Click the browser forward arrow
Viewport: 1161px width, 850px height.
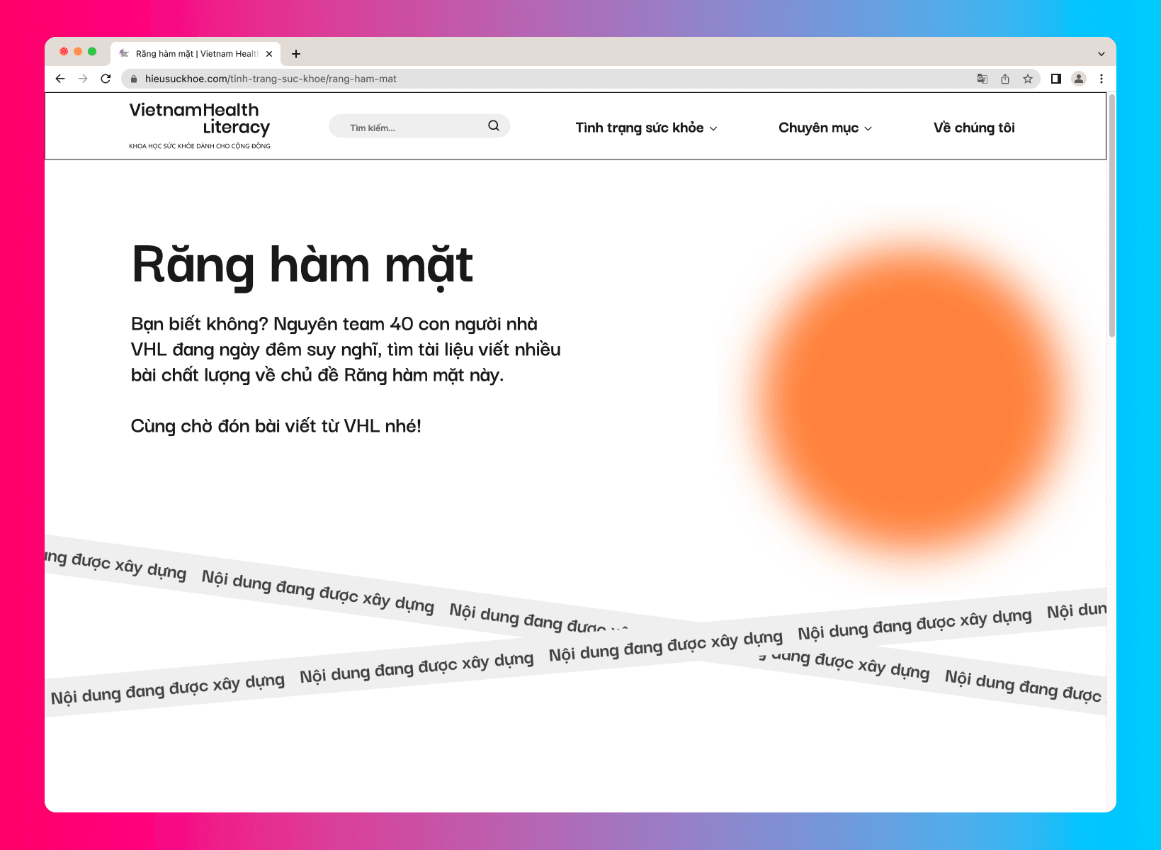[83, 79]
